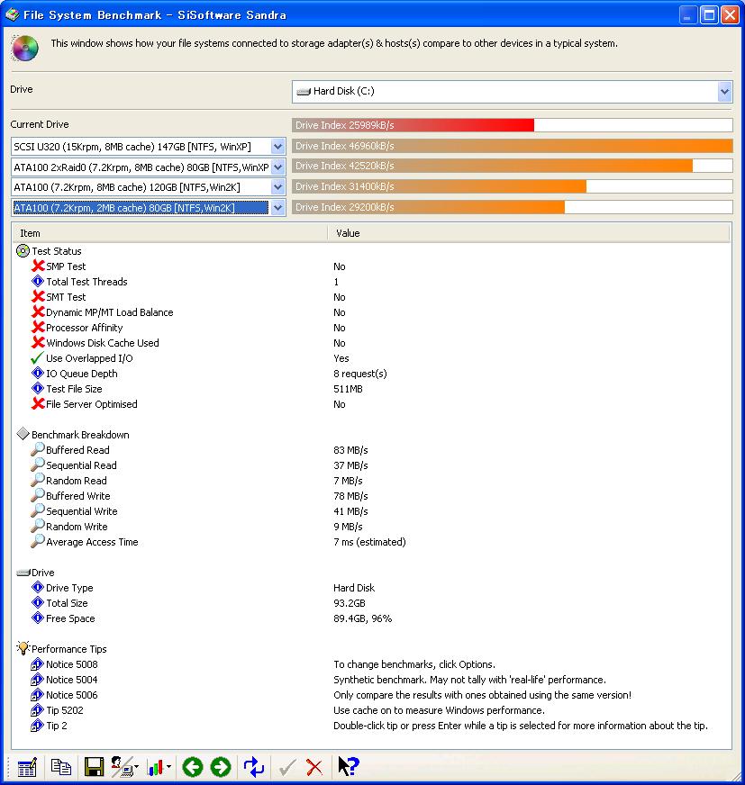The image size is (745, 785).
Task: Select the Tip 2 row
Action: click(x=371, y=726)
